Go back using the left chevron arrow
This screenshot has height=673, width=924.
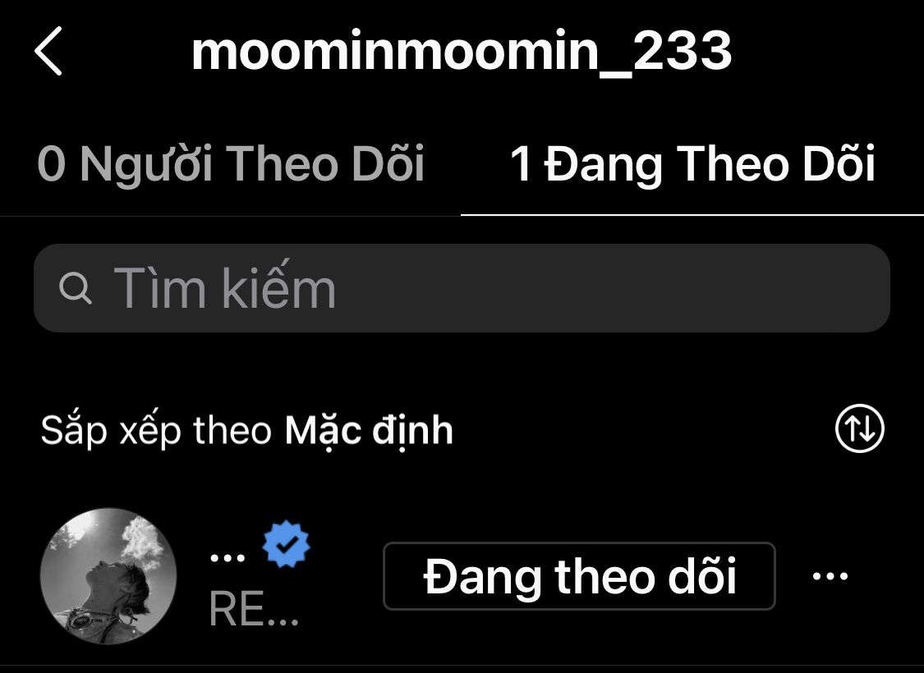(48, 51)
